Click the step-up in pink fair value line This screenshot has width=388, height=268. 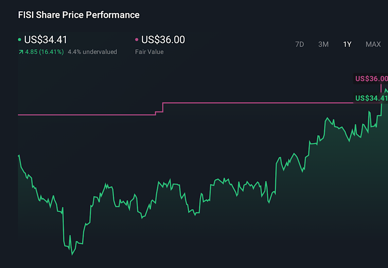tap(162, 107)
